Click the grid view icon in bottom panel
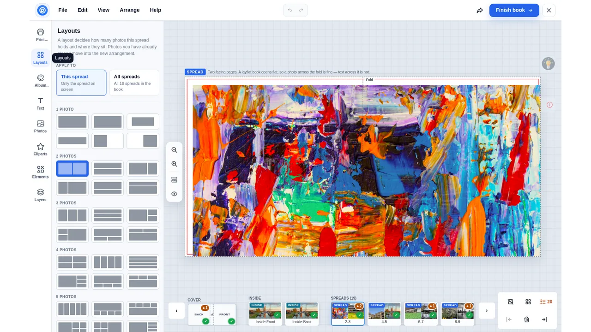Image resolution: width=591 pixels, height=332 pixels. [x=528, y=302]
